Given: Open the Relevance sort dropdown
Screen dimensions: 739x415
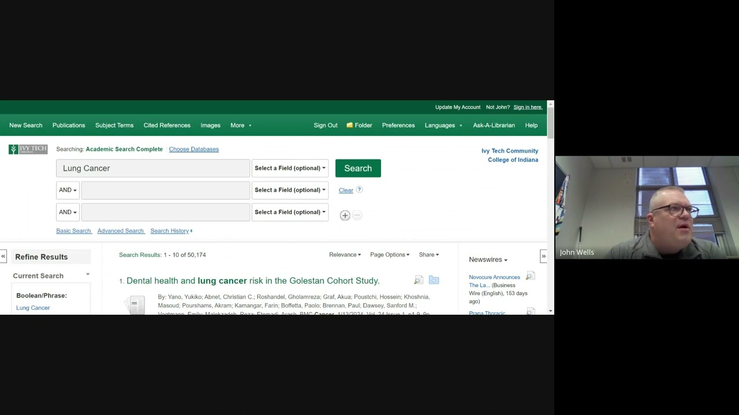Looking at the screenshot, I should [345, 255].
